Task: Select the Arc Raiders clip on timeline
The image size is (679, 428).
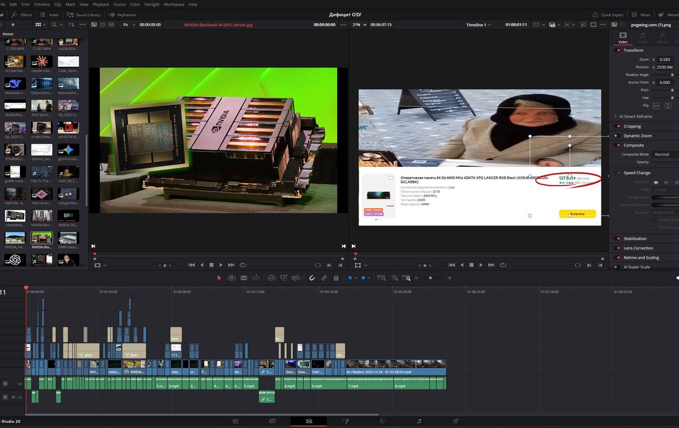Action: tap(396, 367)
